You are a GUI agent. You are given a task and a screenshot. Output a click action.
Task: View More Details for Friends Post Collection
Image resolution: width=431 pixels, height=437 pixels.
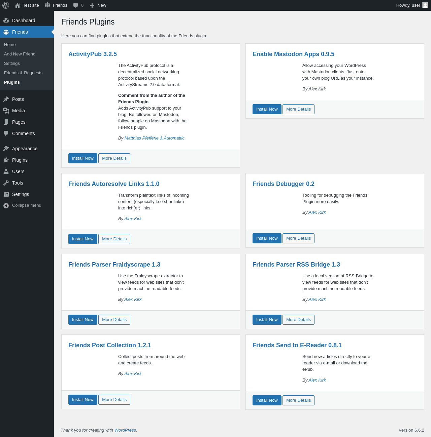coord(114,400)
